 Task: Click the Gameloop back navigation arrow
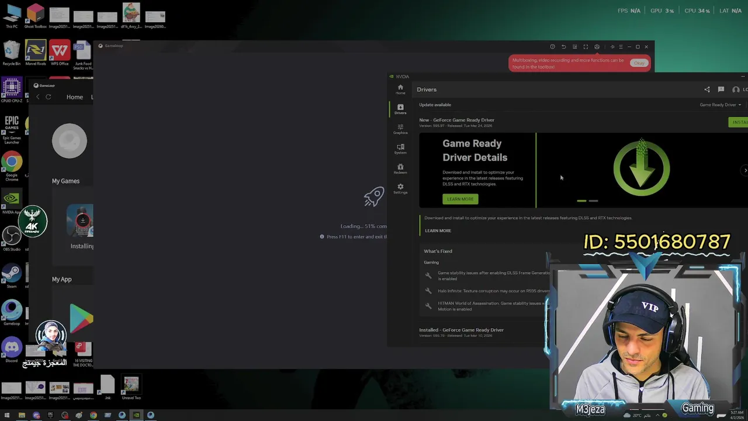point(38,97)
